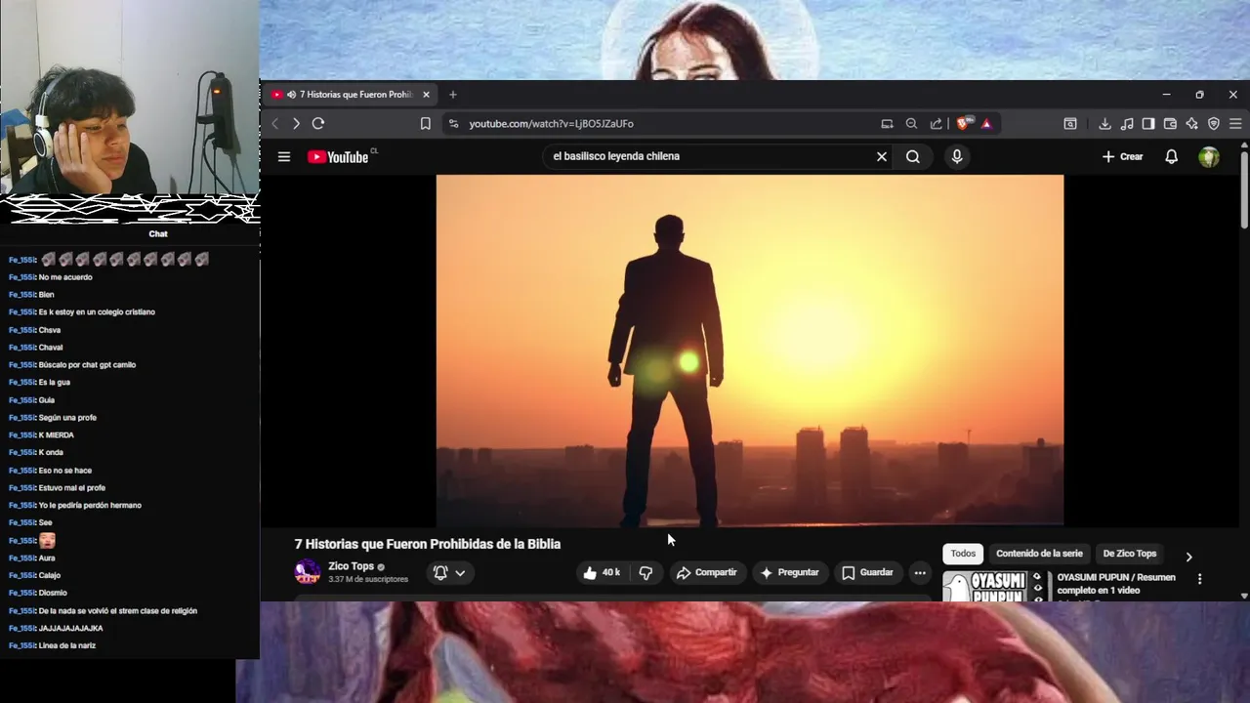This screenshot has width=1250, height=703.
Task: Open the YouTube notifications bell
Action: [1171, 156]
